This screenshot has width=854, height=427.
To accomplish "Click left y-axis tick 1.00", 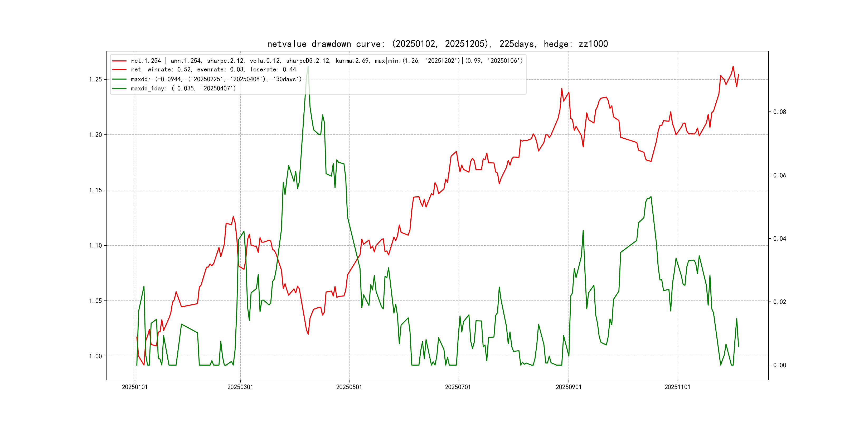I will click(x=95, y=356).
